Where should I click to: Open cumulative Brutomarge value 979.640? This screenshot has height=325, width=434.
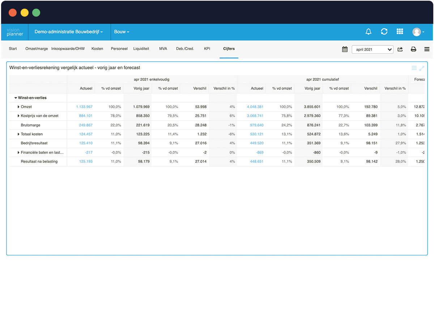tap(257, 125)
